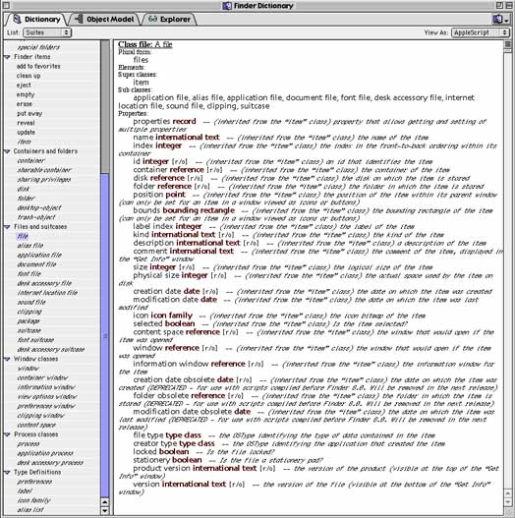515x518 pixels.
Task: Click the left list scroll up arrow
Action: click(x=105, y=502)
